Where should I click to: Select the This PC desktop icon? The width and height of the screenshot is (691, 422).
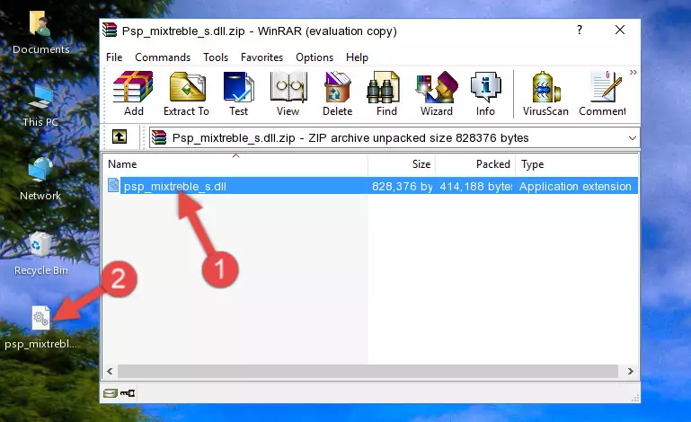40,106
